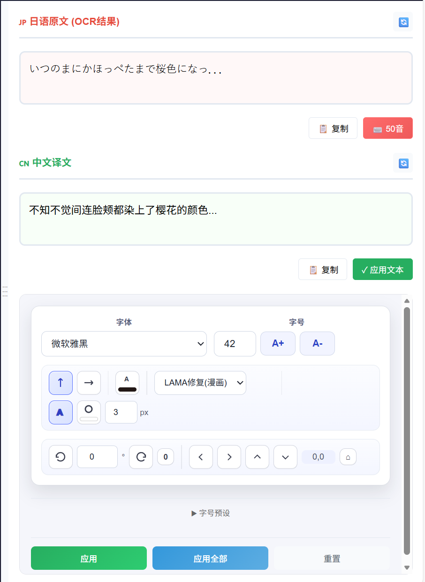
Task: Open the text color swatch
Action: coord(127,383)
